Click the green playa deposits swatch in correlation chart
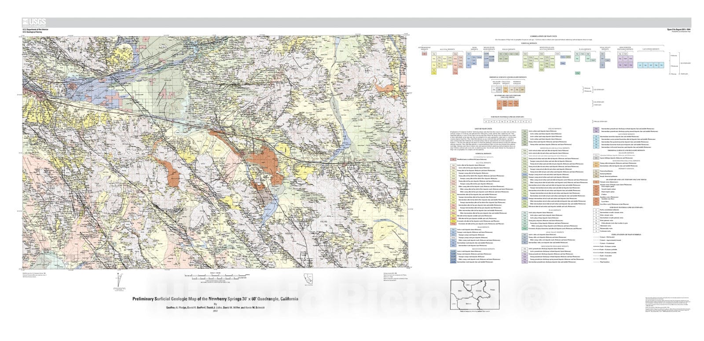 pyautogui.click(x=578, y=73)
